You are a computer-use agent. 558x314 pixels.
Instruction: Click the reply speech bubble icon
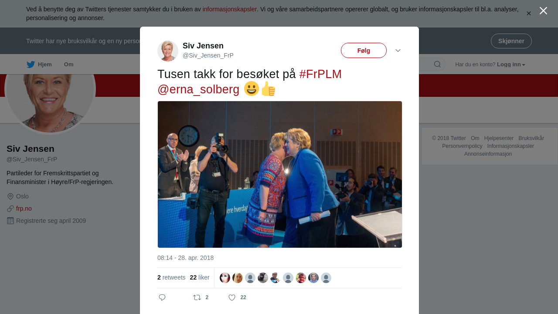coord(162,297)
